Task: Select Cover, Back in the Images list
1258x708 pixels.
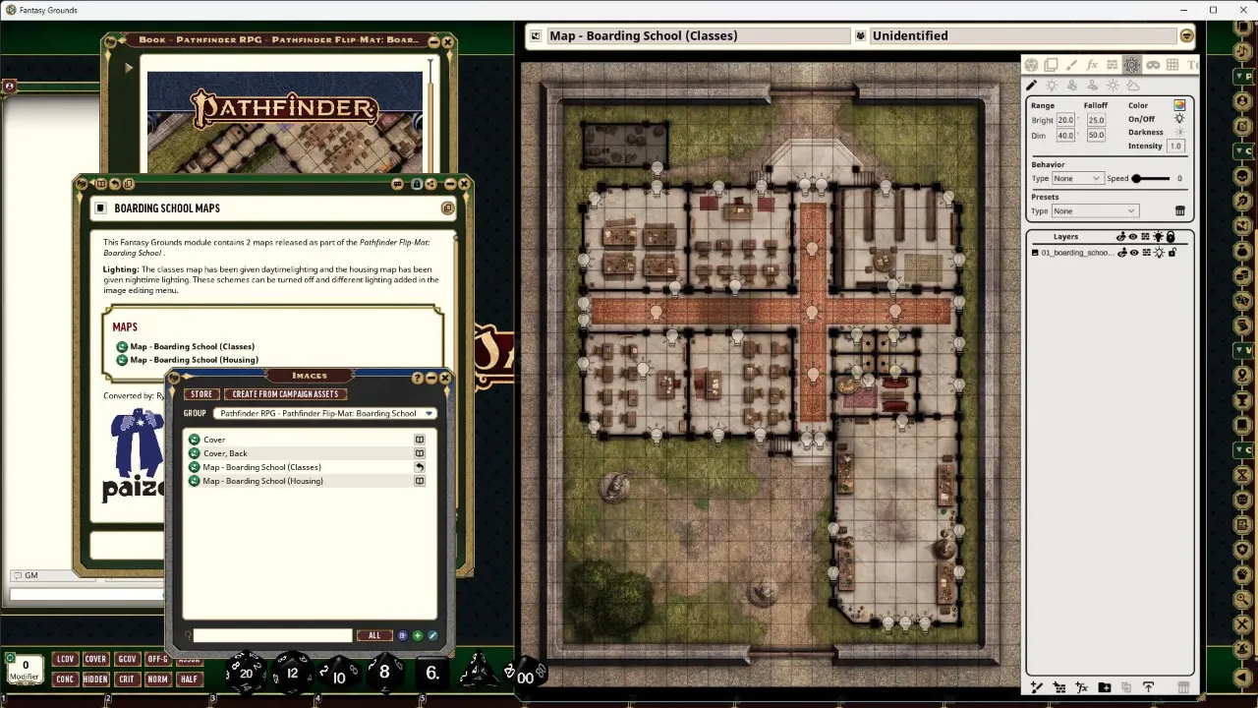Action: [x=225, y=453]
